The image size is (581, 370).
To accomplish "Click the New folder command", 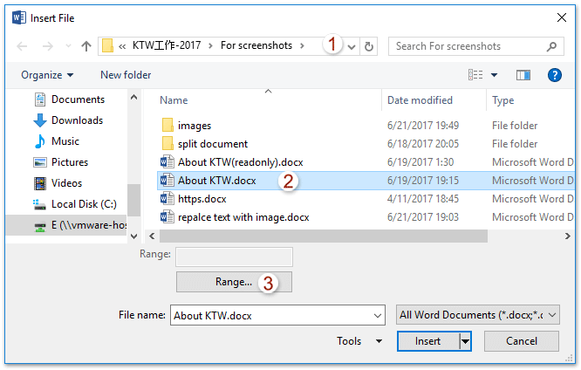I will point(126,75).
